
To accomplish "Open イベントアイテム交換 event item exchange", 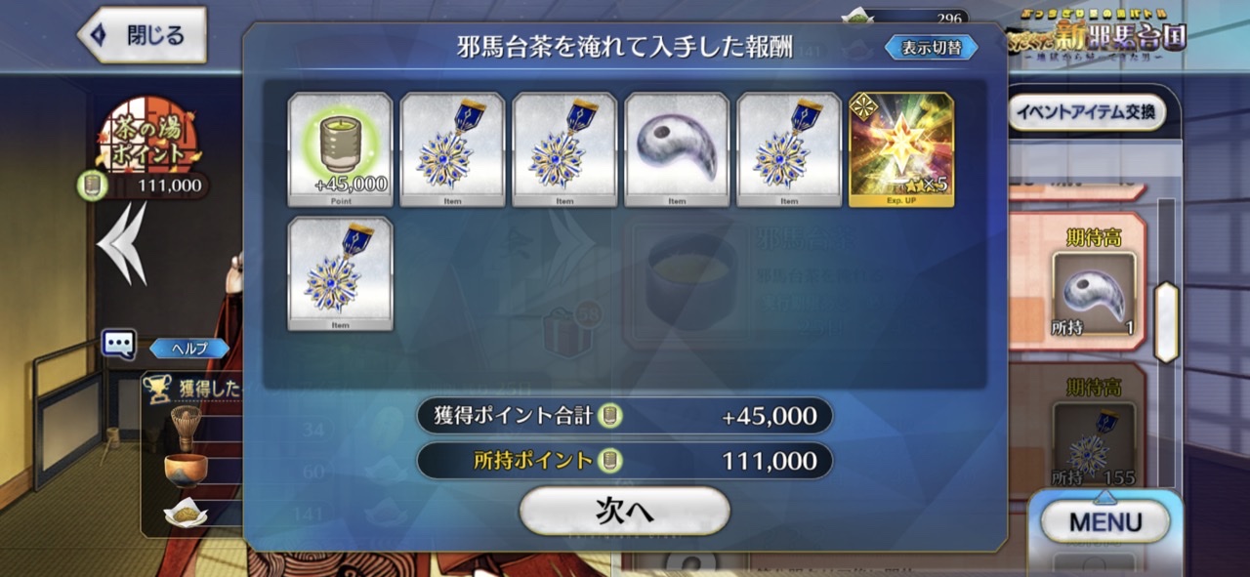I will [x=1086, y=112].
